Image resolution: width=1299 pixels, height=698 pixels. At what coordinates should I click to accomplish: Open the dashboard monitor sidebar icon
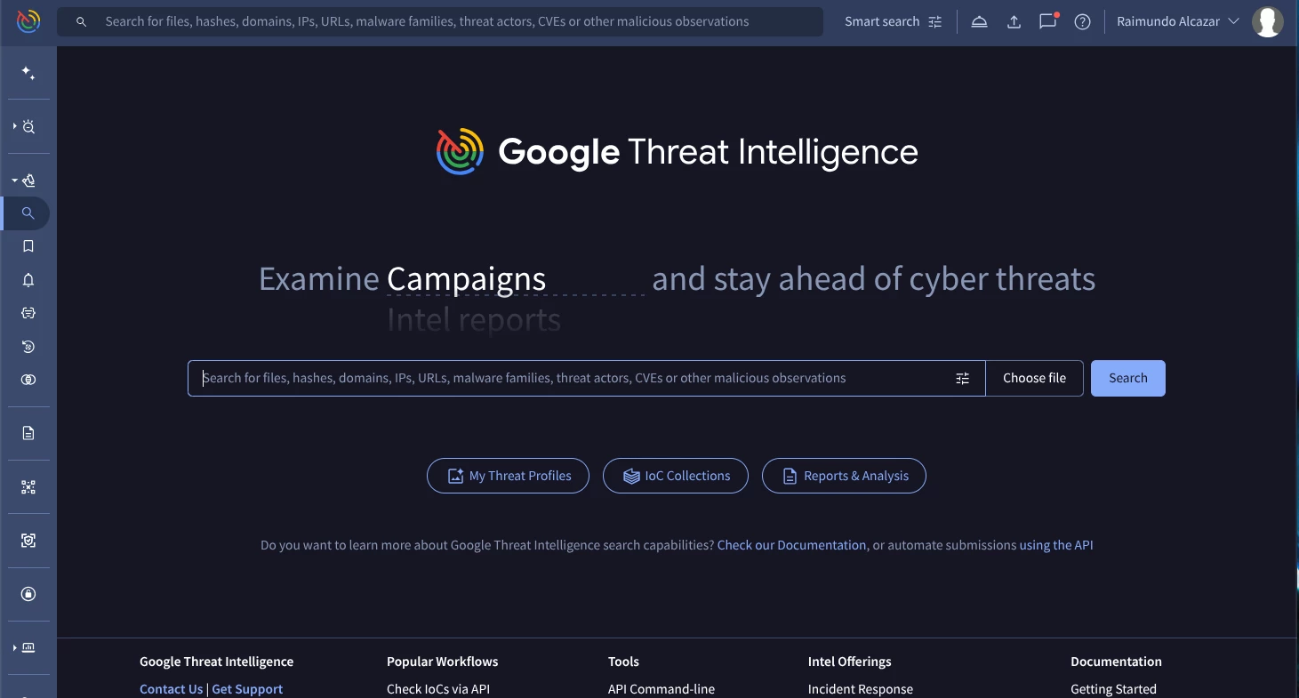29,648
